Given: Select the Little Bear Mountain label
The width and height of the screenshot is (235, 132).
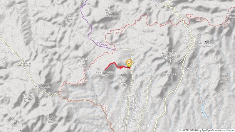Looking at the screenshot, I should coord(27,98).
